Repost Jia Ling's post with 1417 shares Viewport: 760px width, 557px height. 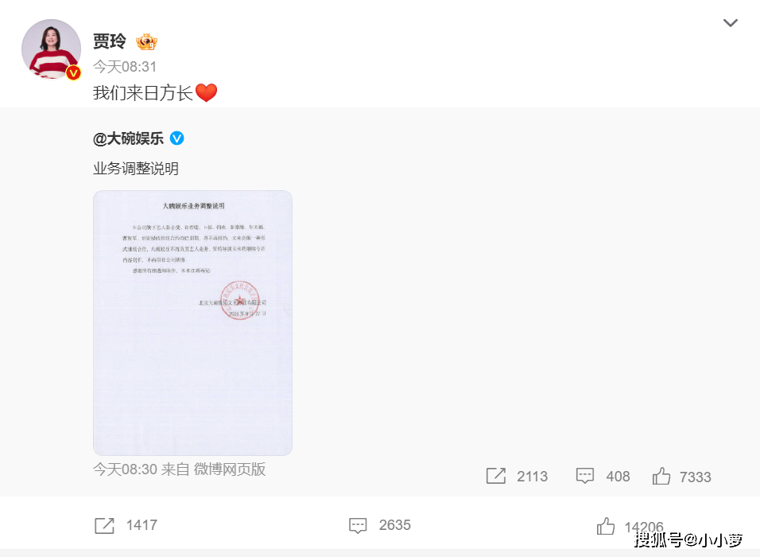[104, 525]
